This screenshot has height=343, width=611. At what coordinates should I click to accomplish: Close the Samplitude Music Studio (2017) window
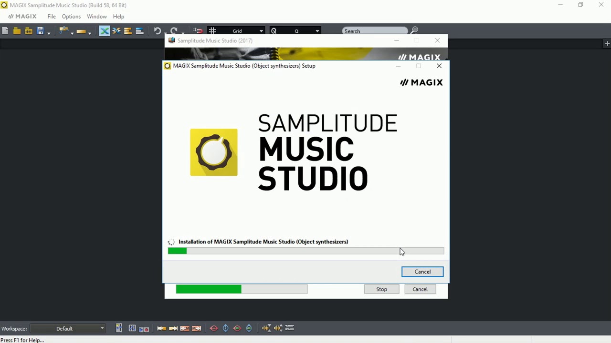(x=437, y=40)
